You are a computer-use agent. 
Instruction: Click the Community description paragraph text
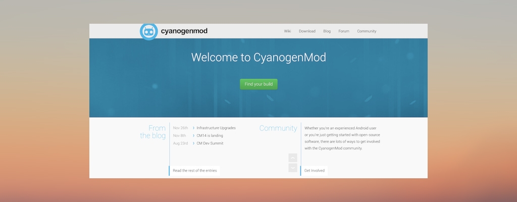[342, 138]
